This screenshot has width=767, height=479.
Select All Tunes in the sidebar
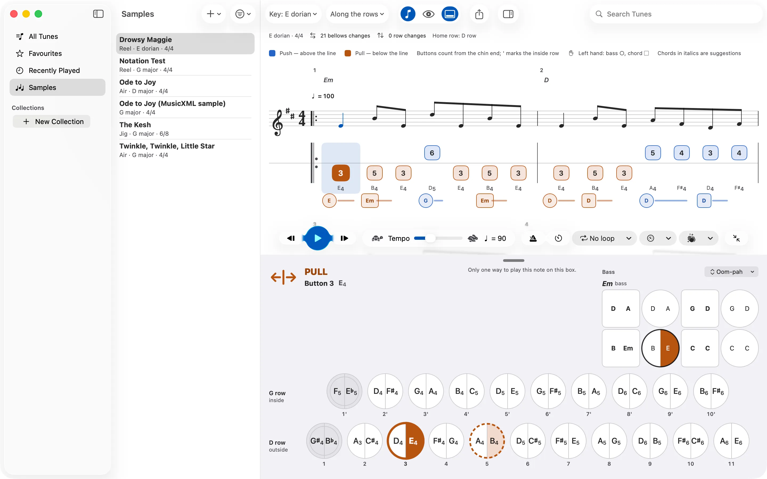[x=57, y=36]
